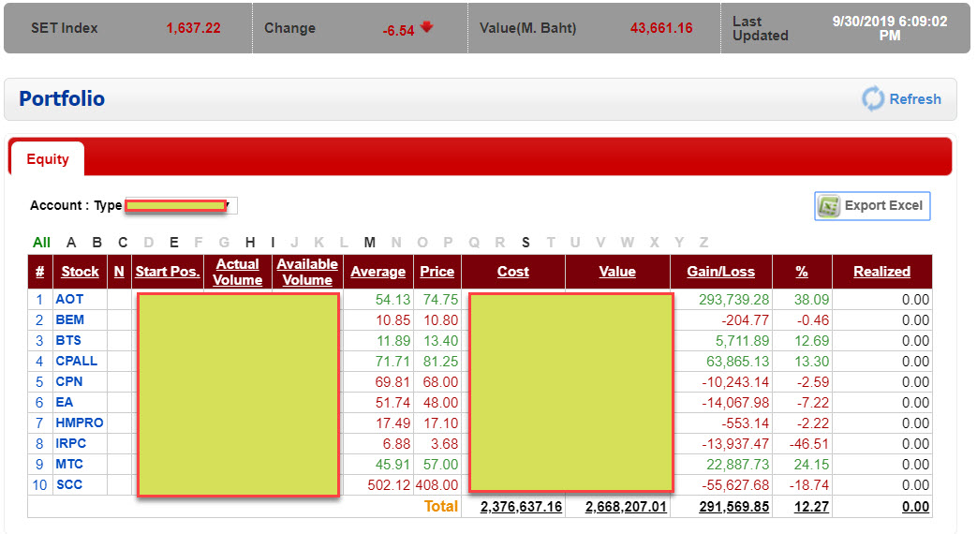Image resolution: width=977 pixels, height=534 pixels.
Task: Filter stocks by letter A
Action: tap(71, 243)
